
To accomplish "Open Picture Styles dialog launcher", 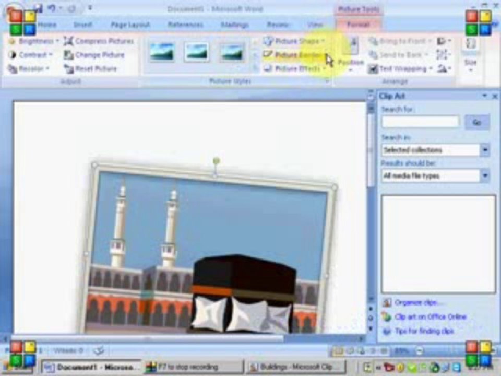I will coord(327,81).
